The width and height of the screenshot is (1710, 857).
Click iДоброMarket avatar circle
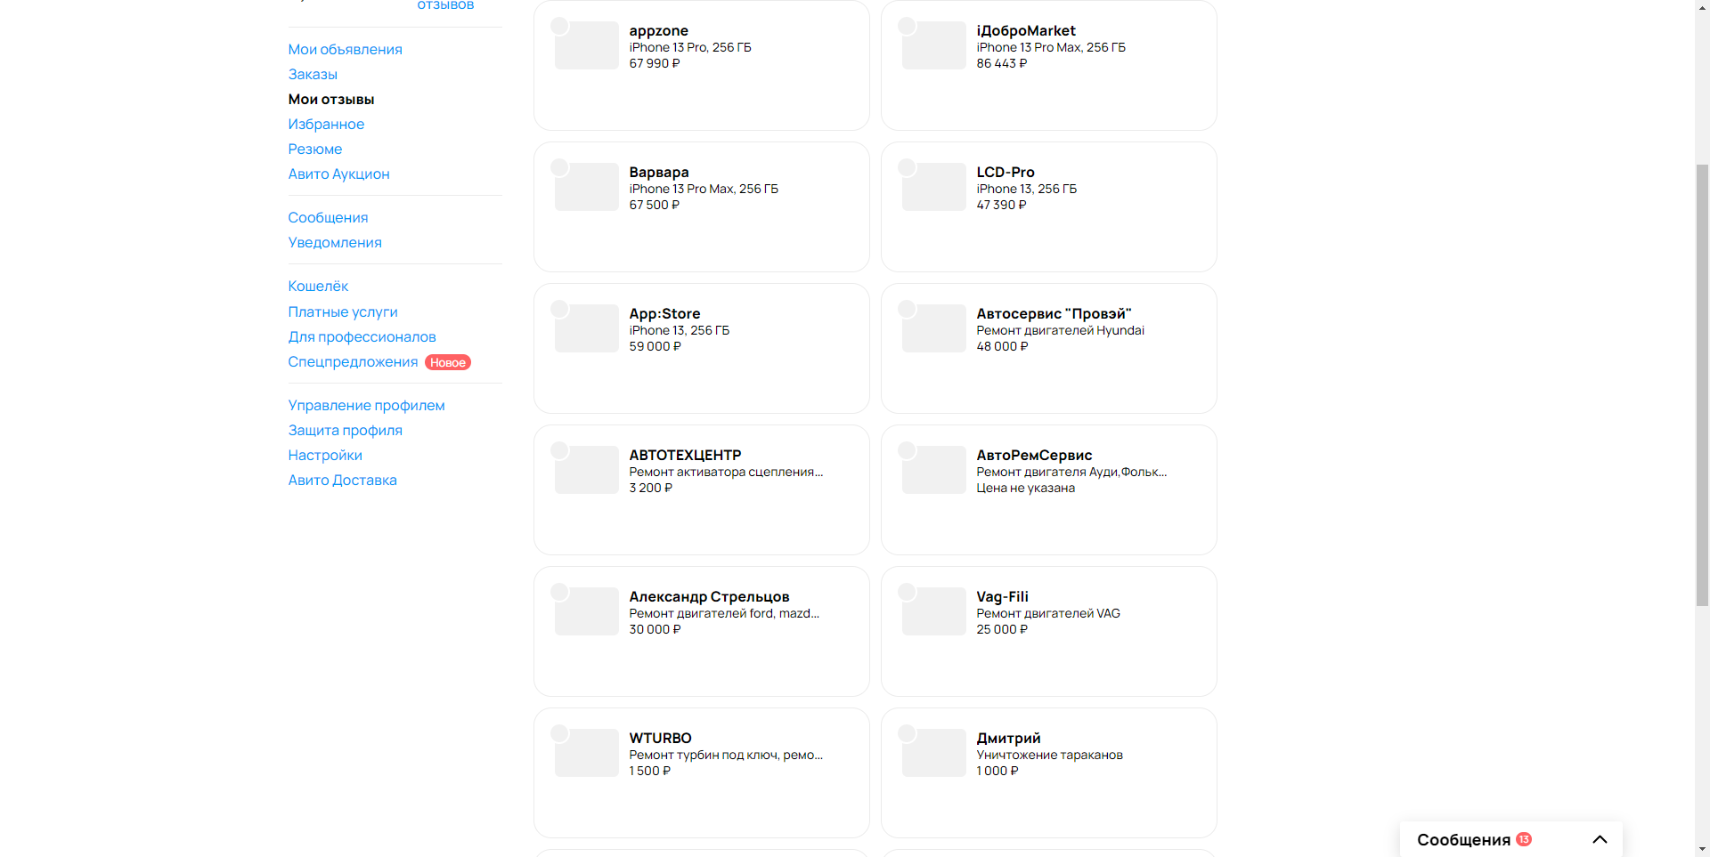pos(907,26)
